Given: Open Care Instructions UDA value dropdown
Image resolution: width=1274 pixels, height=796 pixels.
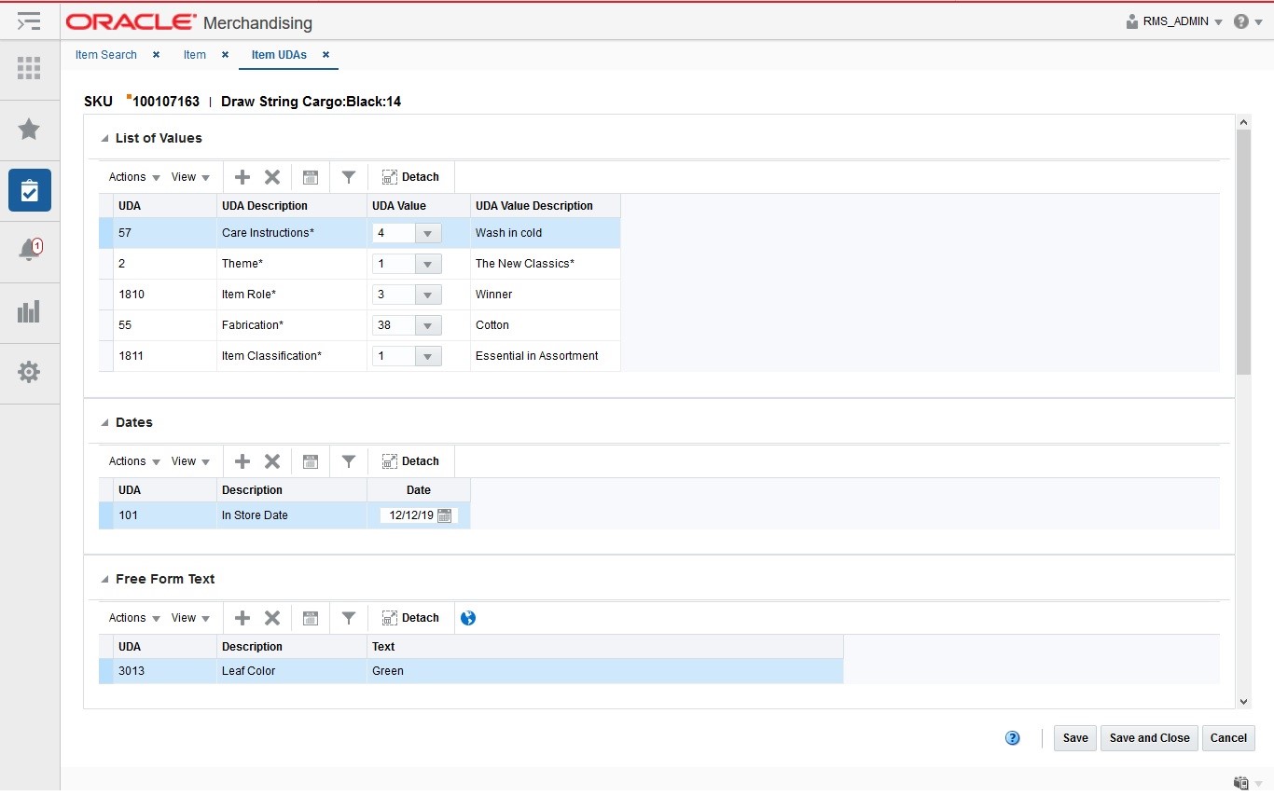Looking at the screenshot, I should coord(428,233).
